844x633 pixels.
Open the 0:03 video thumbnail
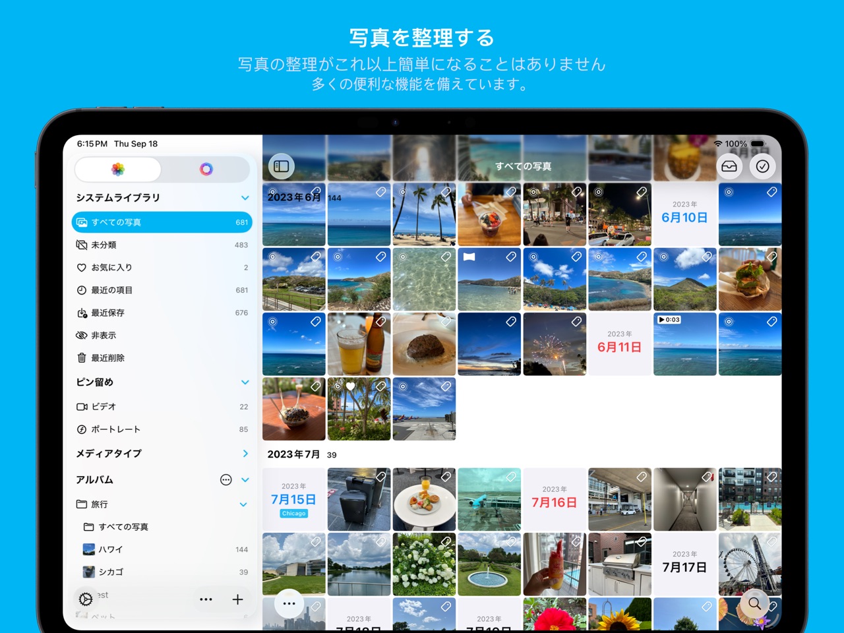point(684,344)
